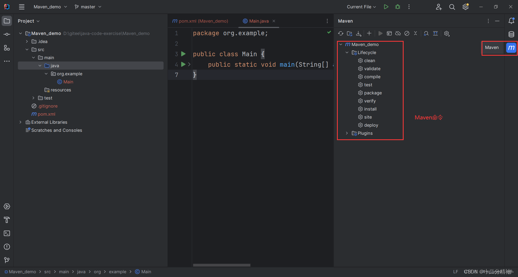
Task: Collapse Lifecycle node in Maven panel
Action: pos(347,52)
